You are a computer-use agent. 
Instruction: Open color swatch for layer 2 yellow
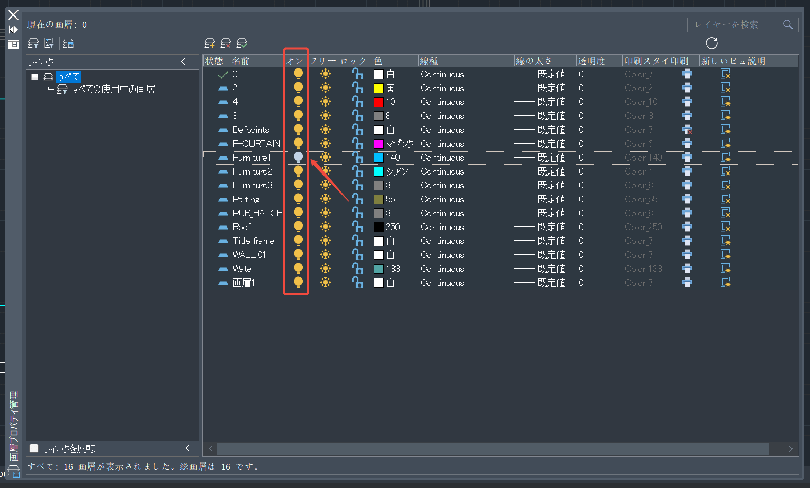coord(379,88)
